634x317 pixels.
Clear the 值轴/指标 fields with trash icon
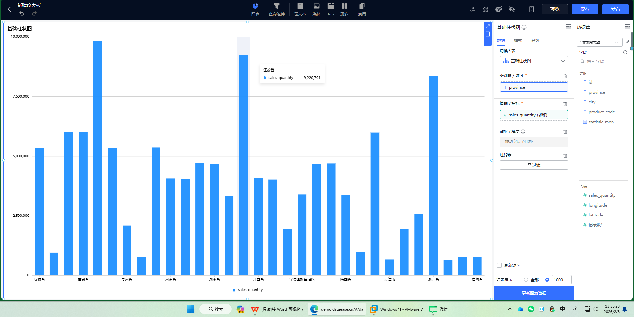tap(565, 104)
